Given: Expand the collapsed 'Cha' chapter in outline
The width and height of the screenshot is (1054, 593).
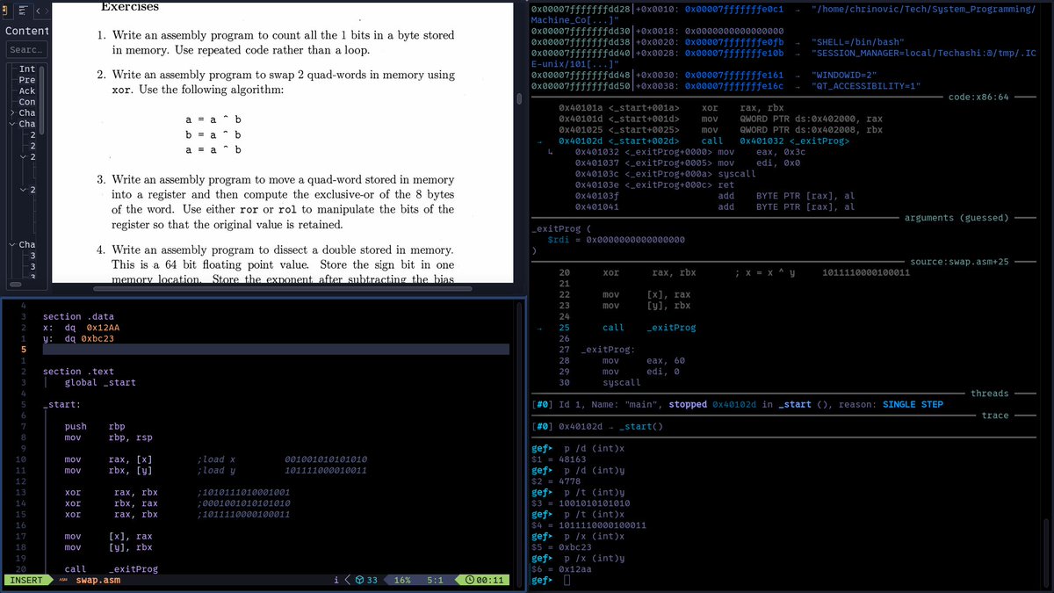Looking at the screenshot, I should point(11,113).
